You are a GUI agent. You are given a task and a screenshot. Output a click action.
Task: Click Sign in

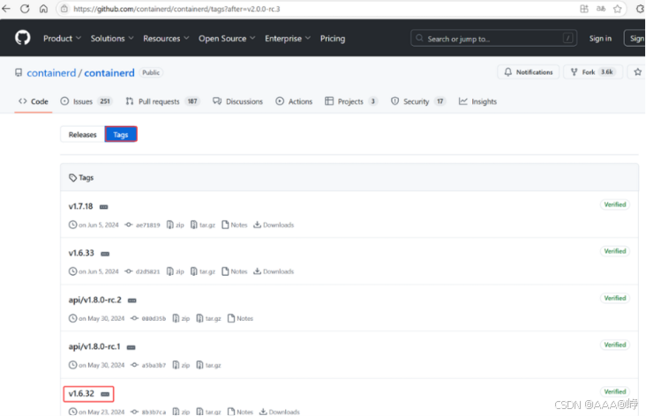coord(600,38)
